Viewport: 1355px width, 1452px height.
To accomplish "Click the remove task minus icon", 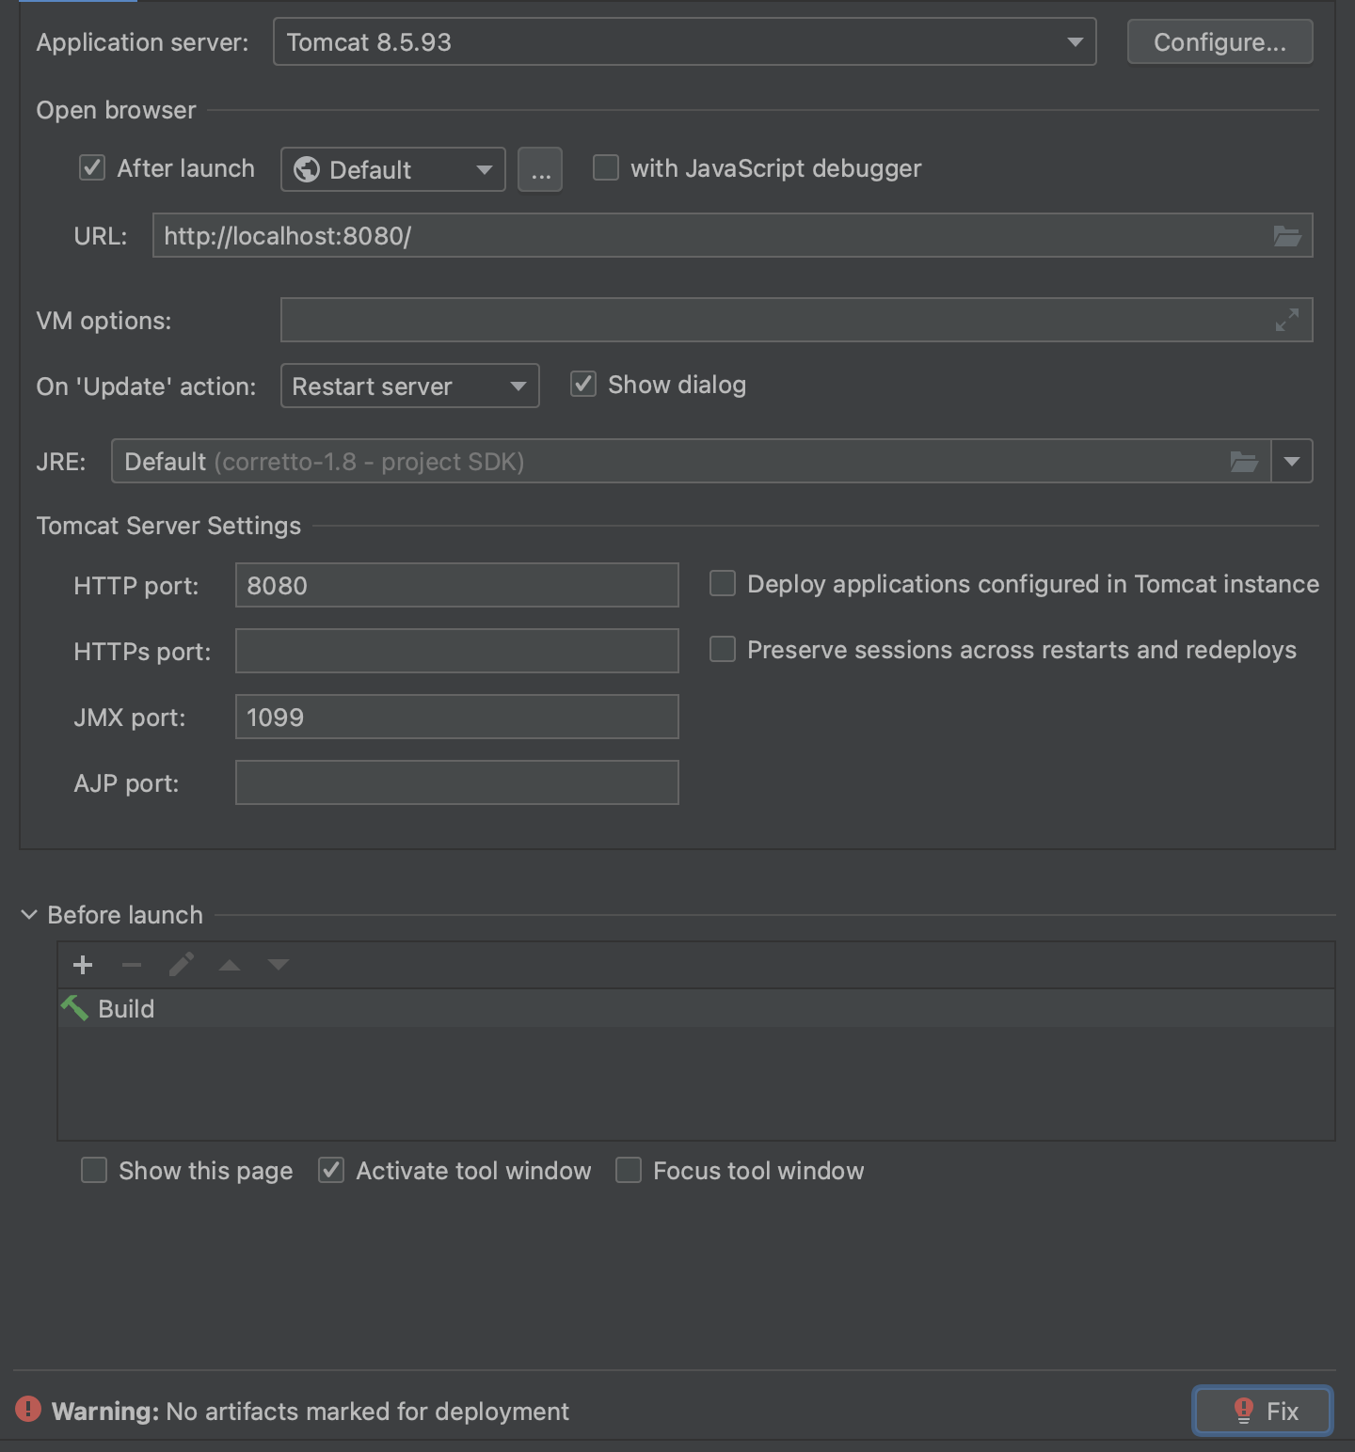I will 132,965.
